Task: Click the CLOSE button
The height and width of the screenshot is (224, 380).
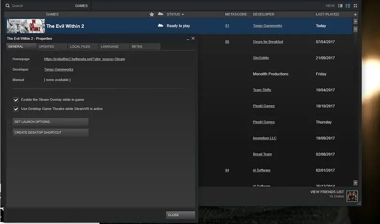Action: tap(180, 215)
